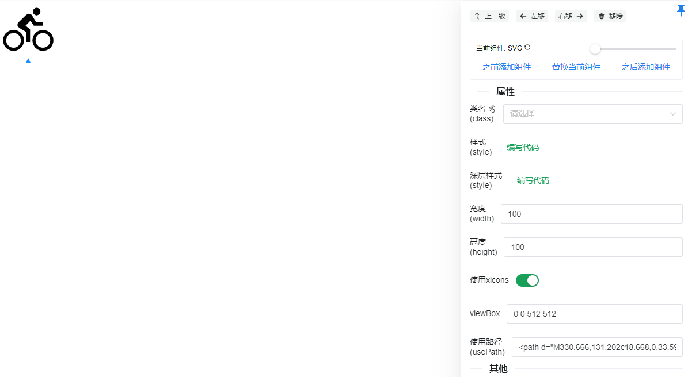Click 替换当前组件 link
Image resolution: width=688 pixels, height=377 pixels.
(576, 67)
